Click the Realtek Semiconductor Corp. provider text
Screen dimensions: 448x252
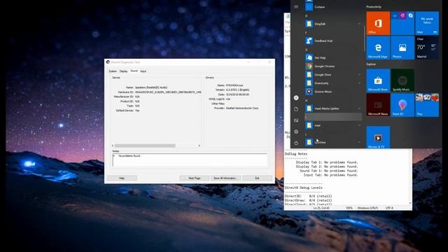pyautogui.click(x=242, y=108)
